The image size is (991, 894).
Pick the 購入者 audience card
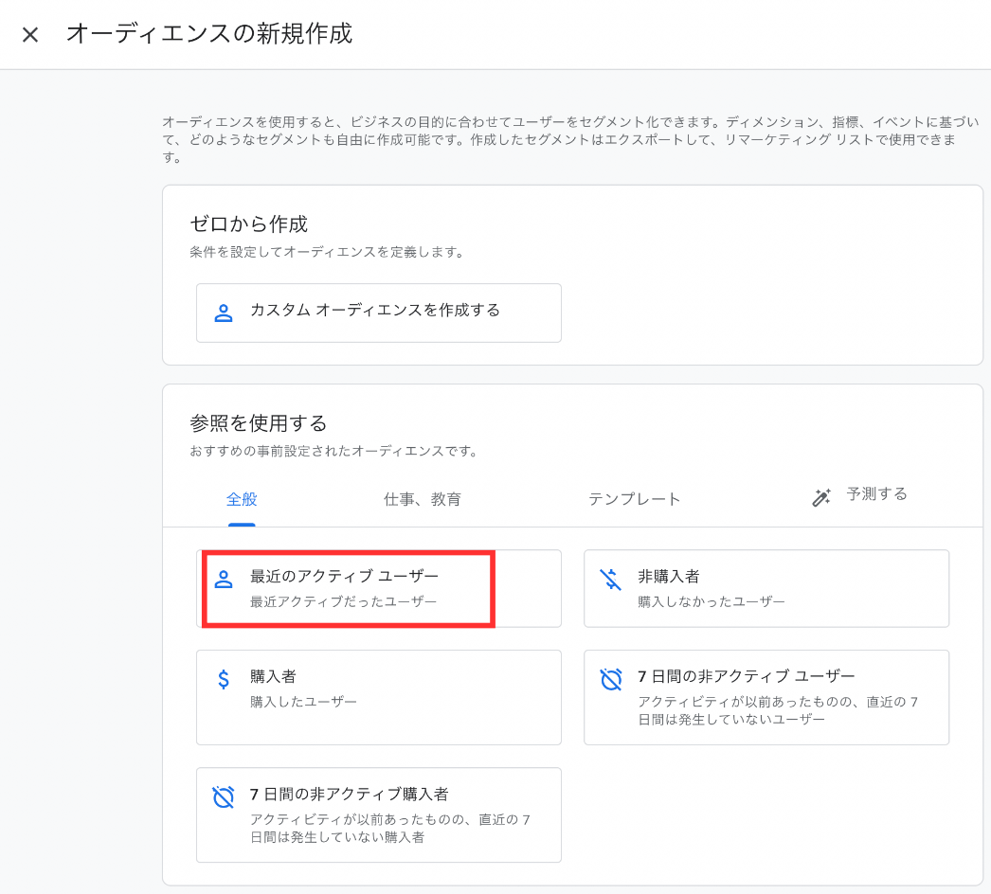point(379,698)
